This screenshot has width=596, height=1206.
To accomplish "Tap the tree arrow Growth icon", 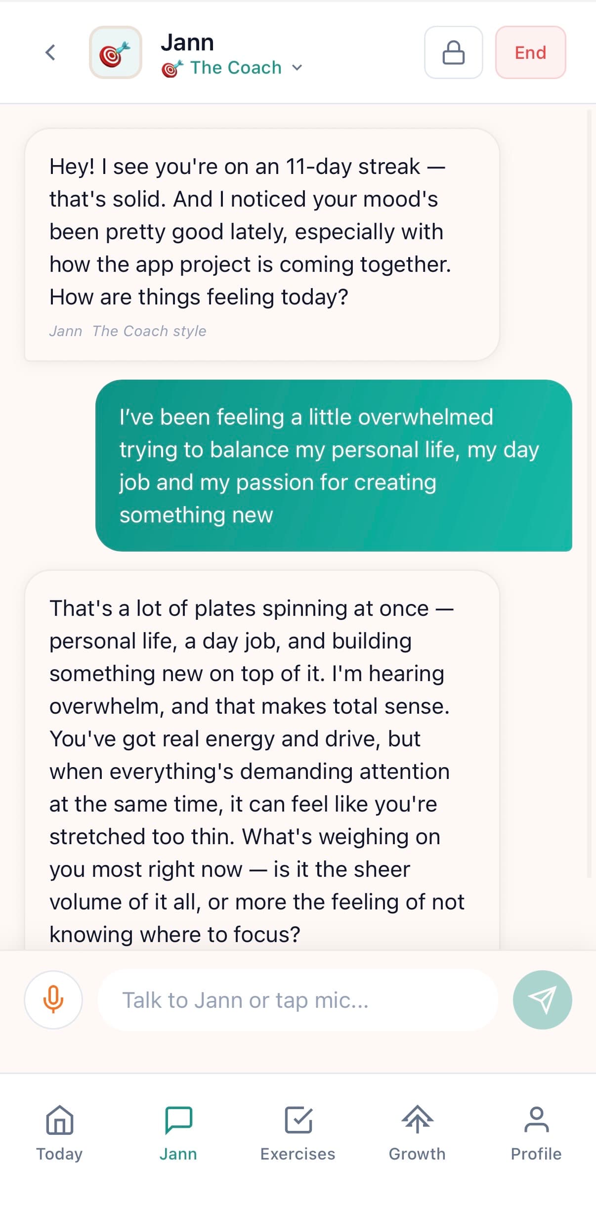I will pos(417,1119).
